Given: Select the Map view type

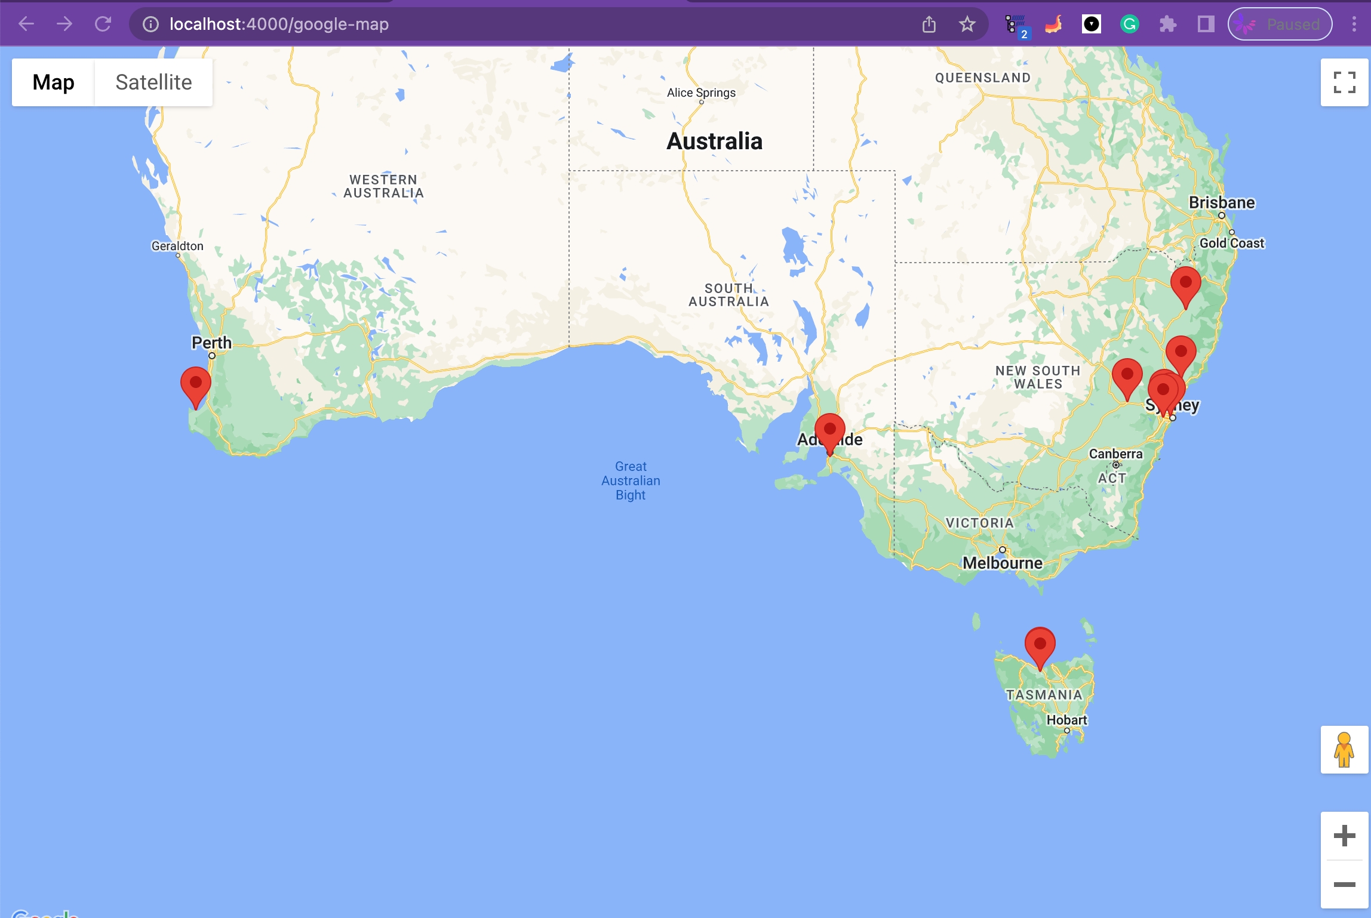Looking at the screenshot, I should pyautogui.click(x=53, y=82).
